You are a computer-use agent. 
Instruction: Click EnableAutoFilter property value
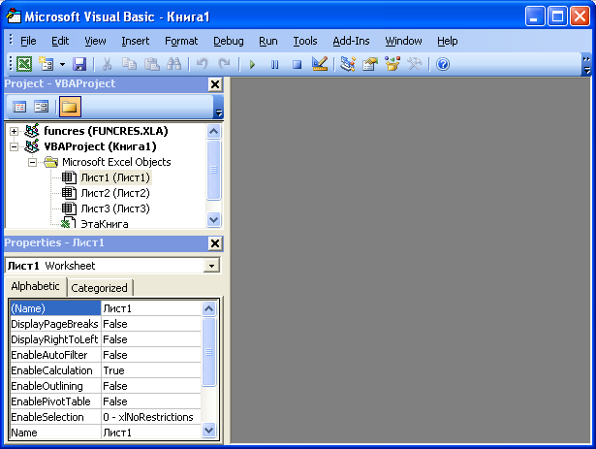[x=151, y=355]
